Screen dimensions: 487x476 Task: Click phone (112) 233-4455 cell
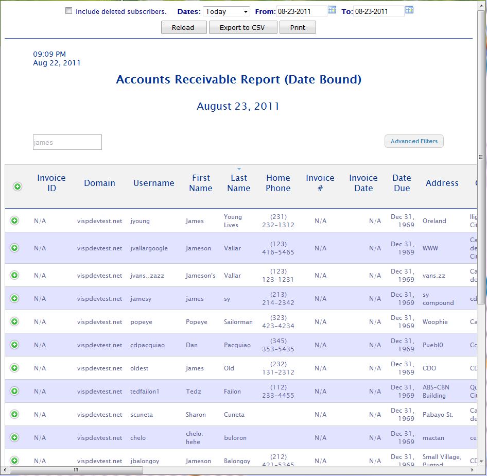tap(278, 391)
